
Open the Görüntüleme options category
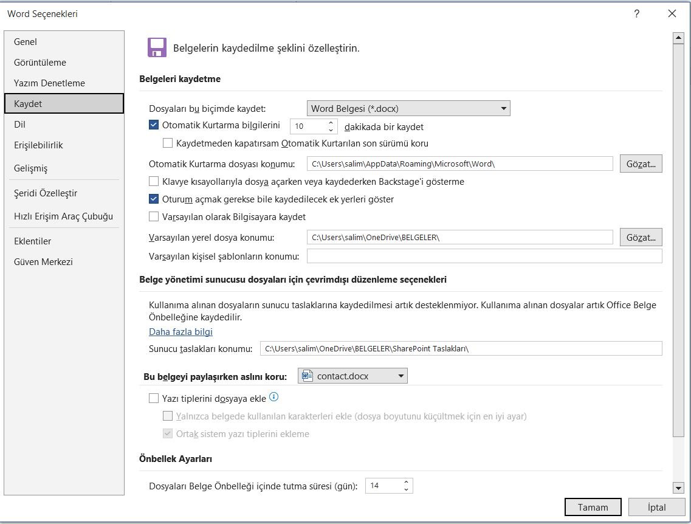click(64, 63)
